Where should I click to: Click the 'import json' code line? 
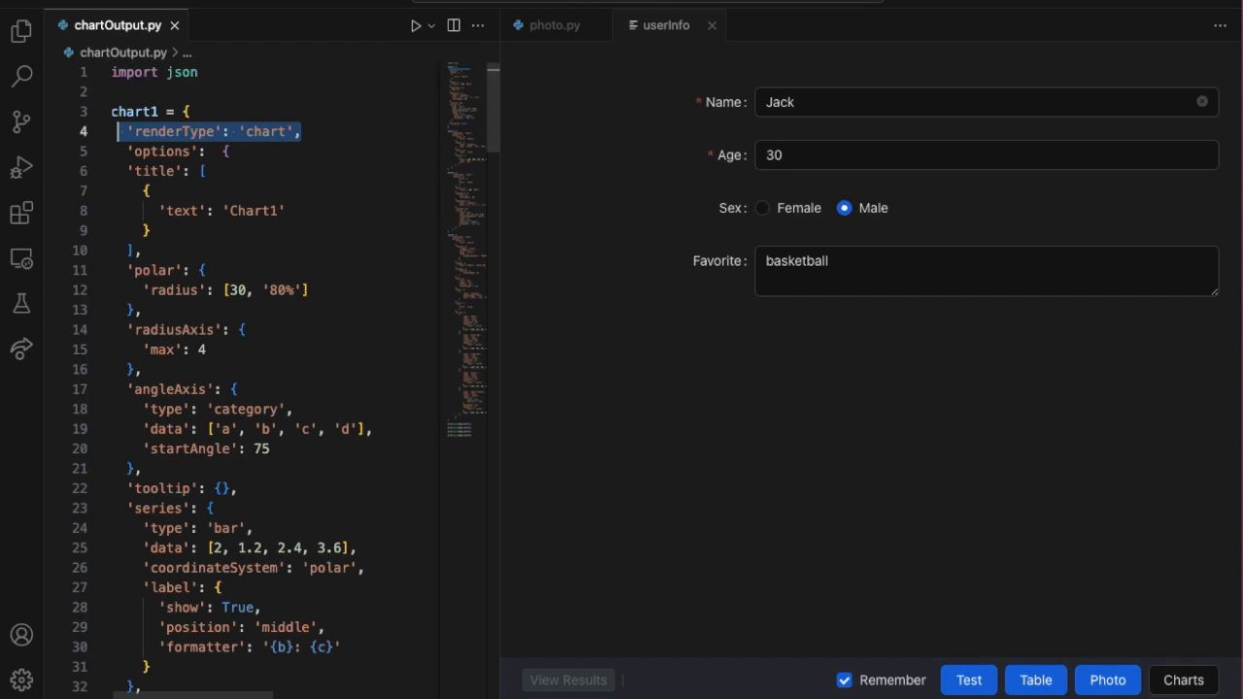(x=154, y=72)
